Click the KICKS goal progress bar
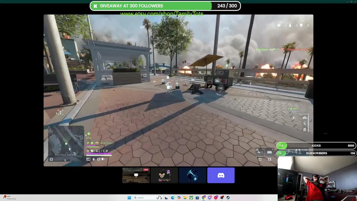 316,146
